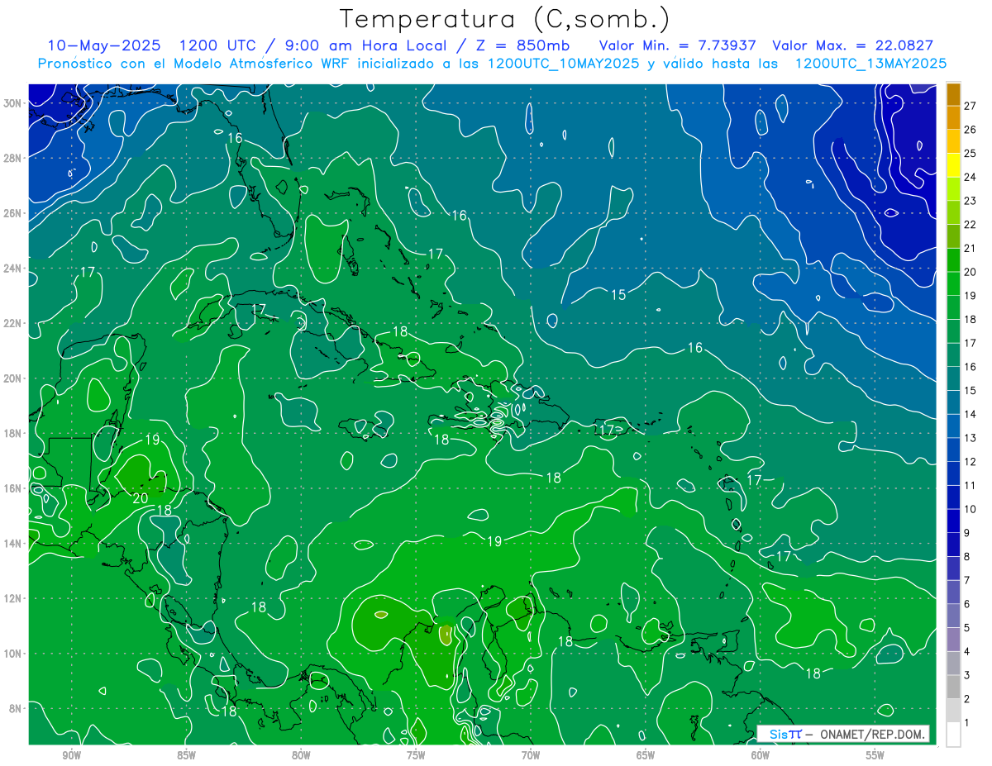
Task: Click the '30N' latitude axis label
Action: pos(12,102)
